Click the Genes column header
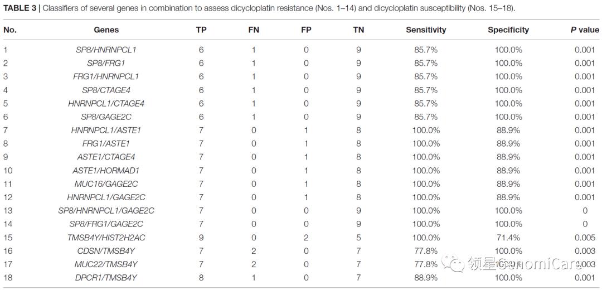Image resolution: width=602 pixels, height=290 pixels. pyautogui.click(x=106, y=30)
